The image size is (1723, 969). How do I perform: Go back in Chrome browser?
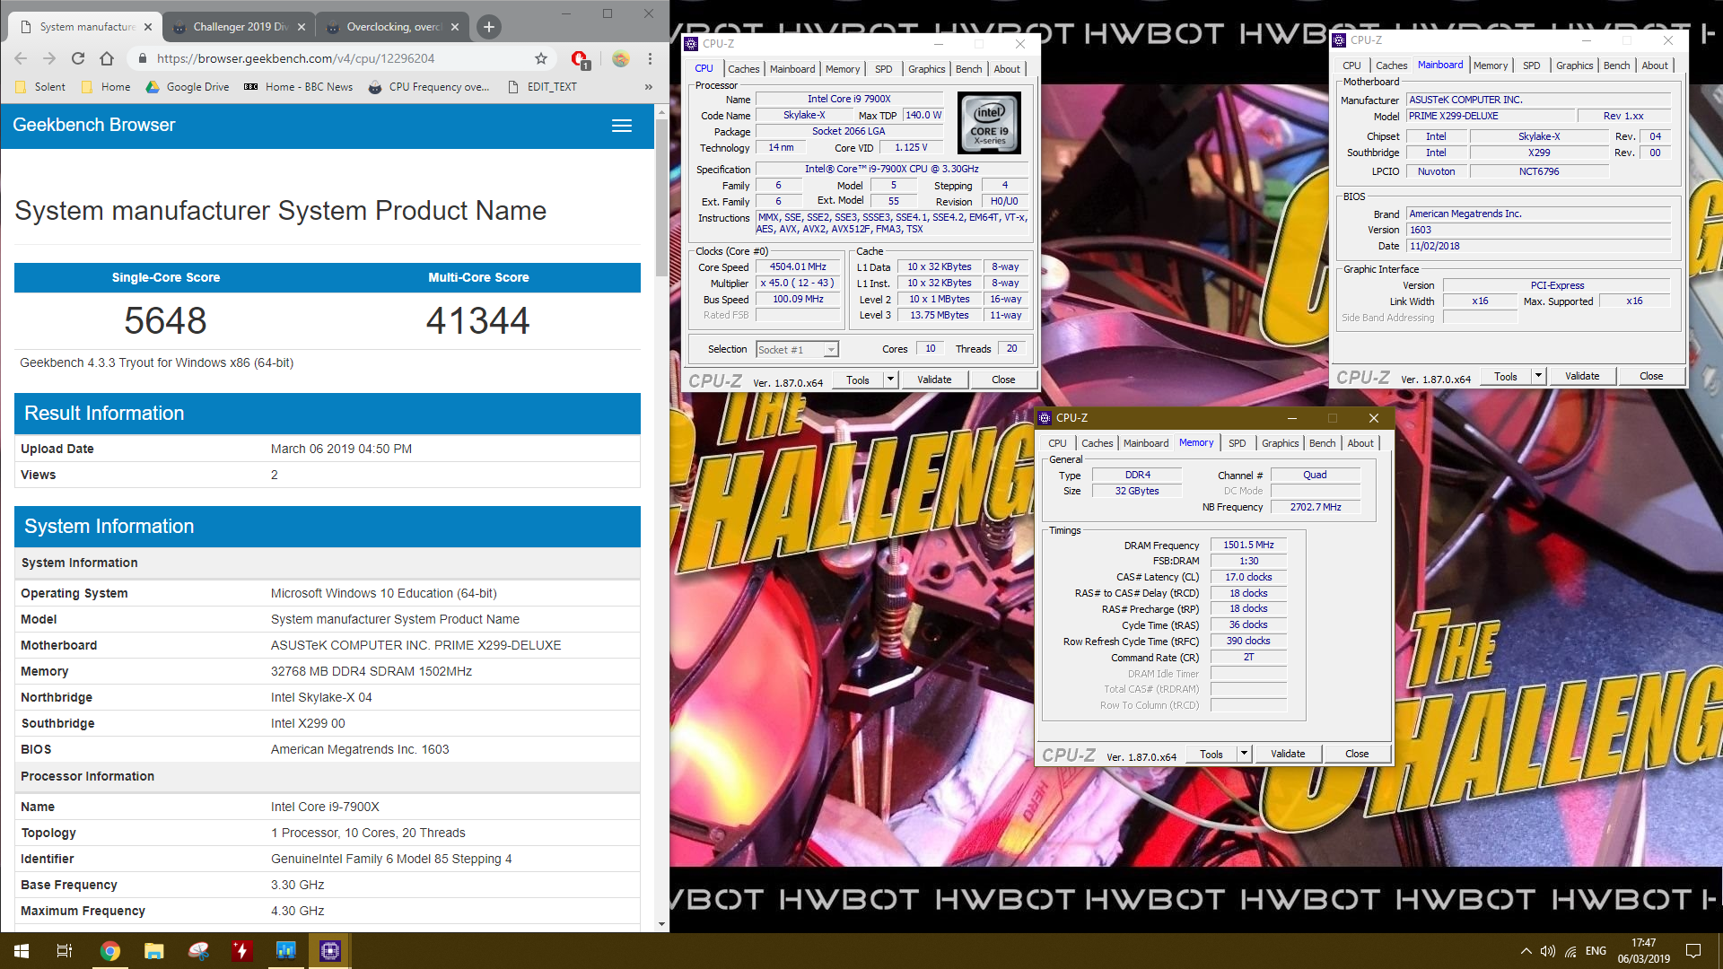(x=21, y=58)
